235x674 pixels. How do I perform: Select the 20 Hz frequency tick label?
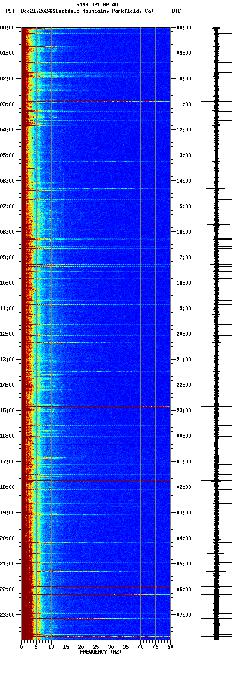[x=81, y=647]
